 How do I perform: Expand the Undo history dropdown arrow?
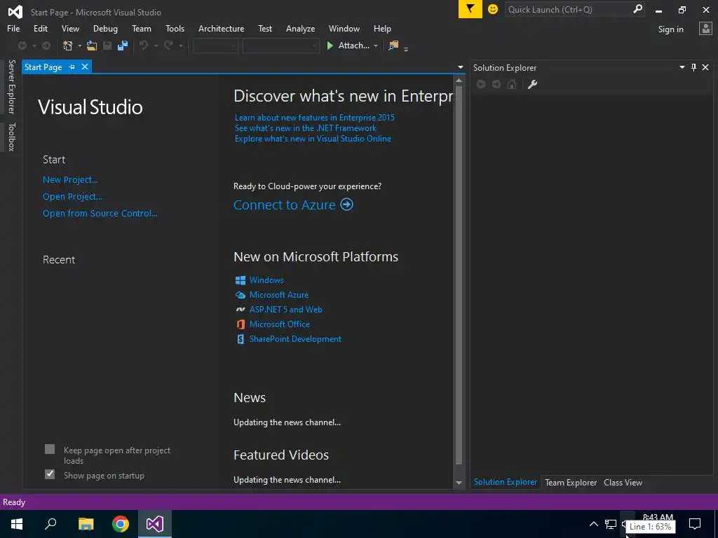(156, 46)
